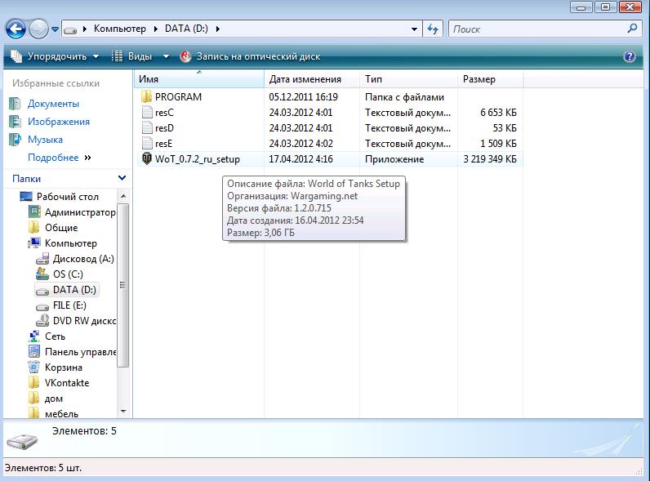Select the WoT_0.7.2_ru_setup application file
The width and height of the screenshot is (650, 481).
tap(198, 159)
